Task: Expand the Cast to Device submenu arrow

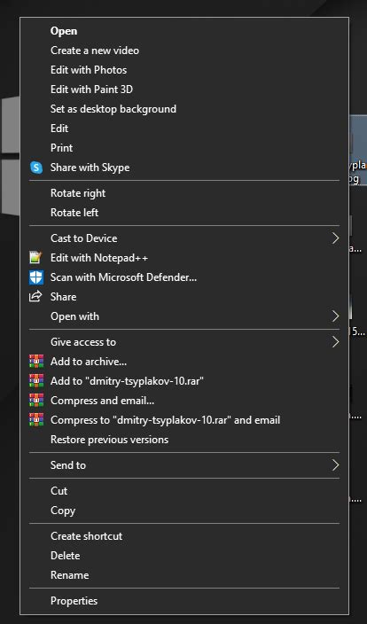Action: coord(335,238)
